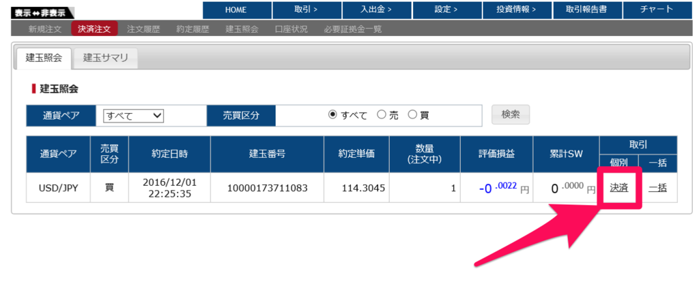Screen dimensions: 699x288
Task: Open the 取引報告書 menu item
Action: 587,10
